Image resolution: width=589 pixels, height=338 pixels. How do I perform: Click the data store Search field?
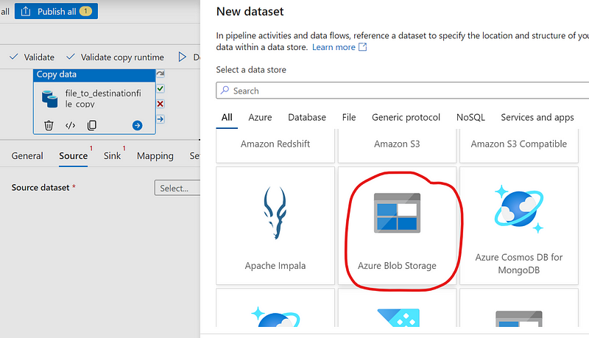point(402,91)
